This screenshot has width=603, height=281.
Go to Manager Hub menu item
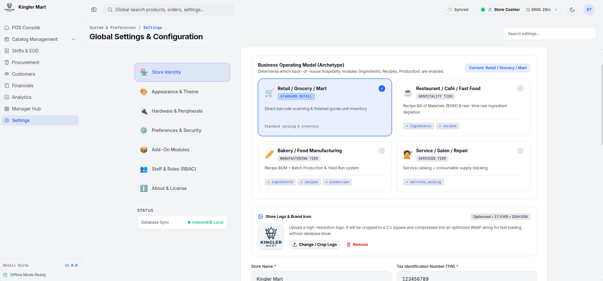tap(40, 109)
